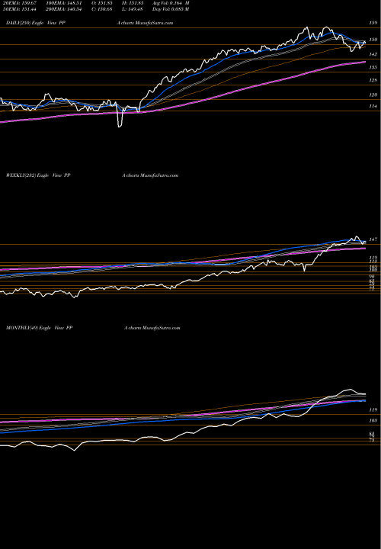
Task: Click the 114 price label on daily chart
Action: tap(373, 106)
